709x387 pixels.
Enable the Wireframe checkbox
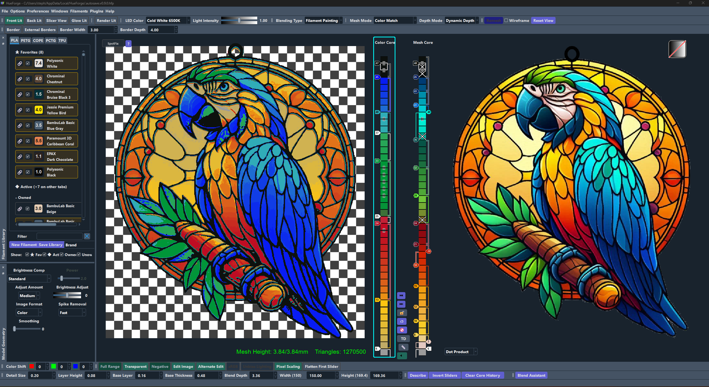click(x=506, y=20)
